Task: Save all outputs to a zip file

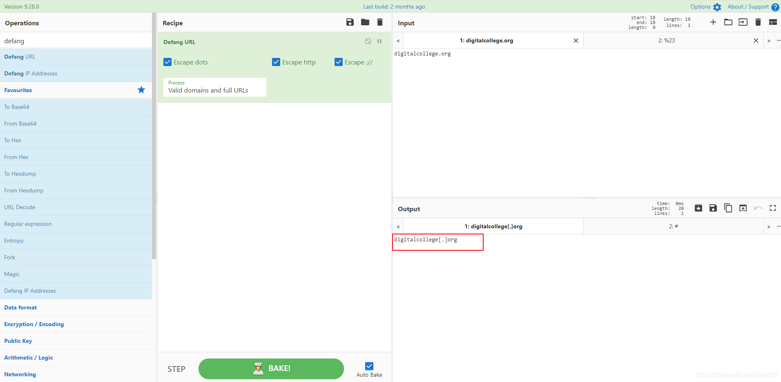Action: pyautogui.click(x=698, y=208)
